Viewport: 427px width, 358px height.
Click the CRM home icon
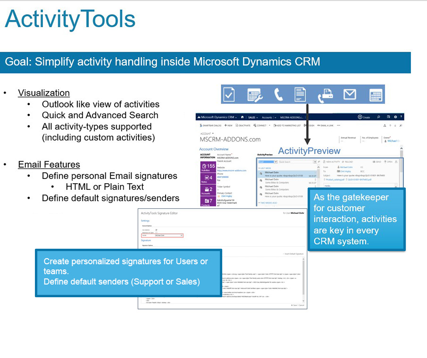pos(243,117)
